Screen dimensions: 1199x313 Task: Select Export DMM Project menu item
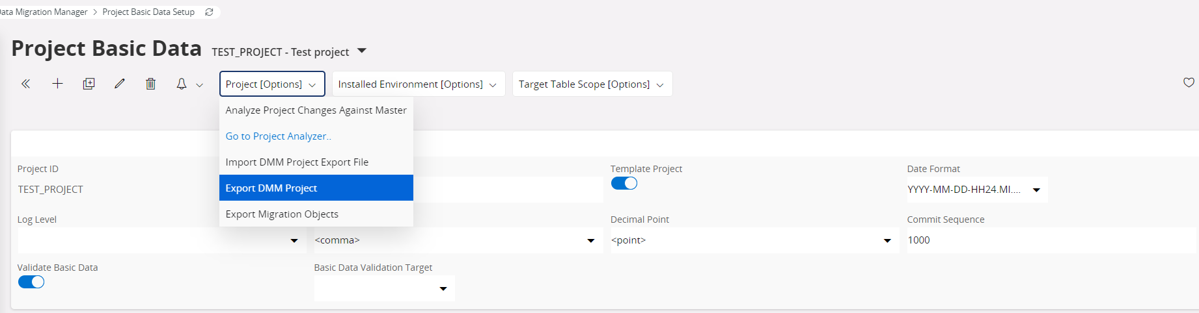click(x=316, y=188)
